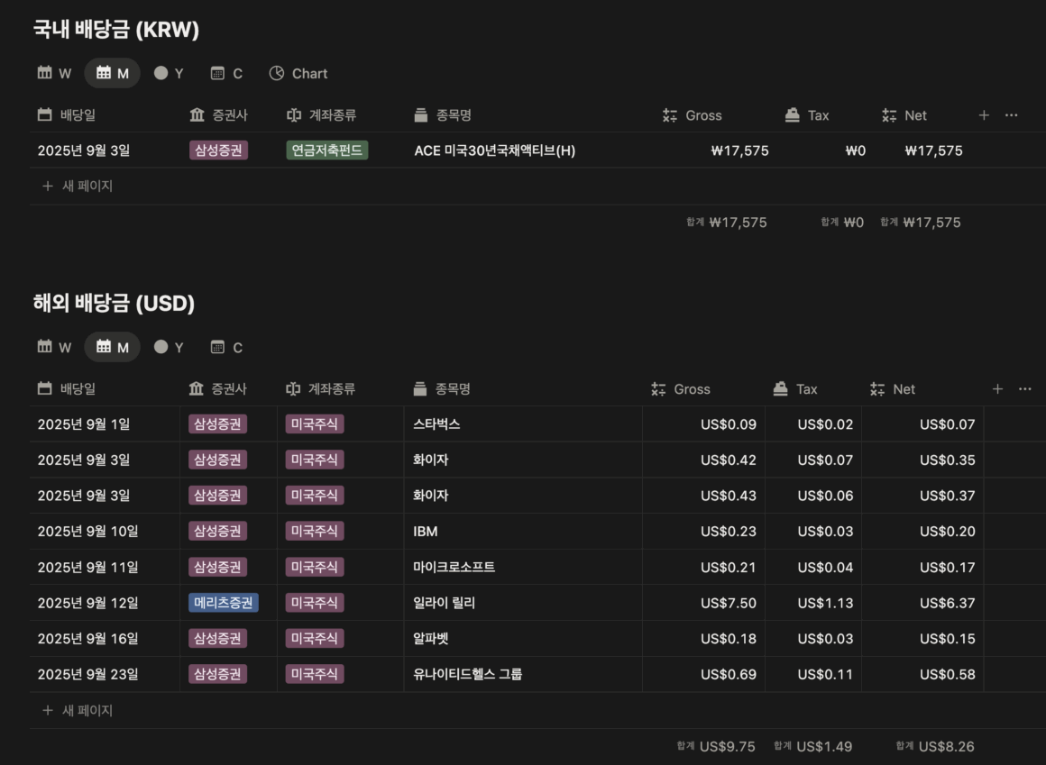
Task: Click the green 연금저축펀드 tag
Action: coord(326,150)
